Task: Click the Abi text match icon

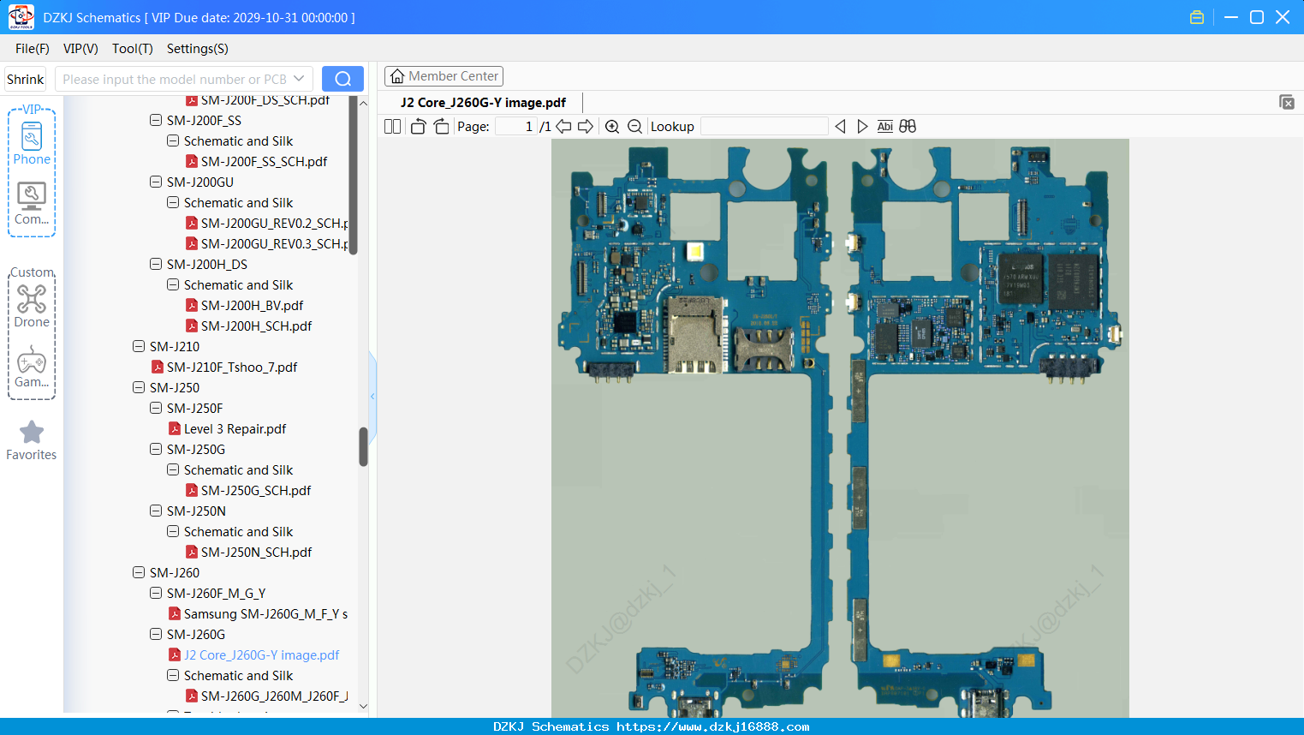Action: point(884,127)
